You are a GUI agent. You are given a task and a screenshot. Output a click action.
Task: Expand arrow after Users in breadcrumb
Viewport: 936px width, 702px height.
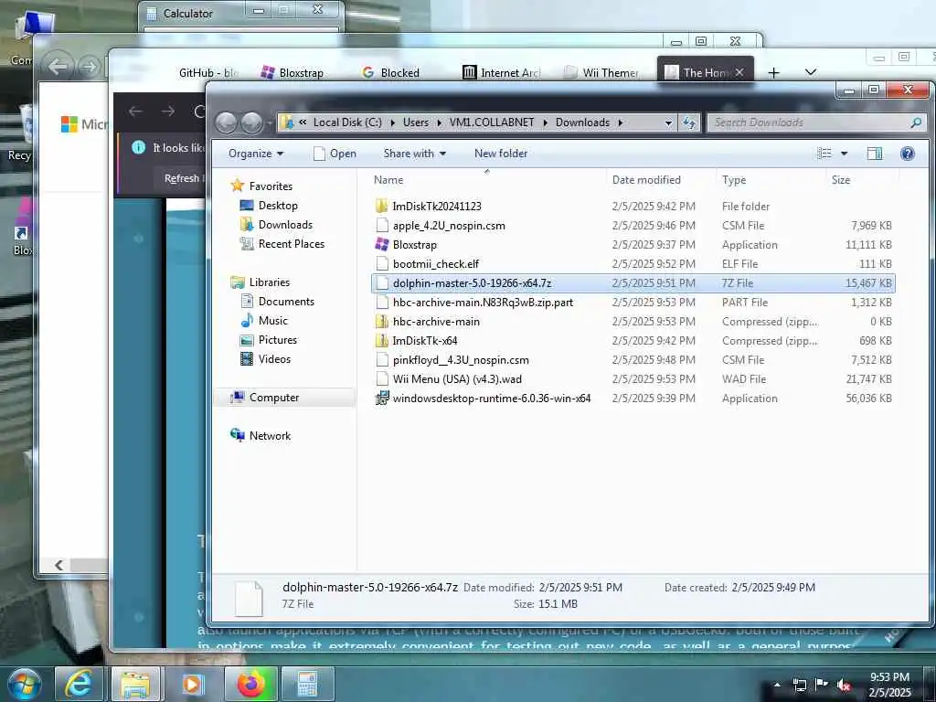pyautogui.click(x=440, y=122)
